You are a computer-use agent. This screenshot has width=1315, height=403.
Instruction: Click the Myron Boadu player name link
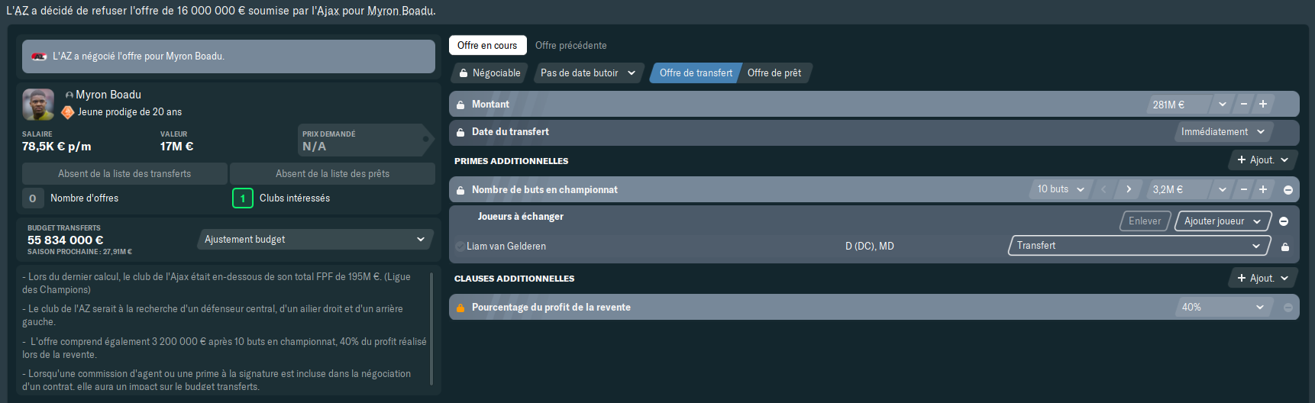click(x=108, y=95)
